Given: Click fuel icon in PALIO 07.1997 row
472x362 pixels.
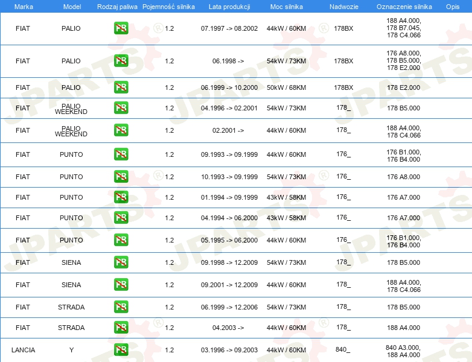Looking at the screenshot, I should [121, 28].
